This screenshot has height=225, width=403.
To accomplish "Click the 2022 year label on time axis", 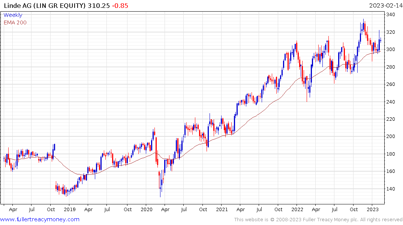I will click(297, 209).
